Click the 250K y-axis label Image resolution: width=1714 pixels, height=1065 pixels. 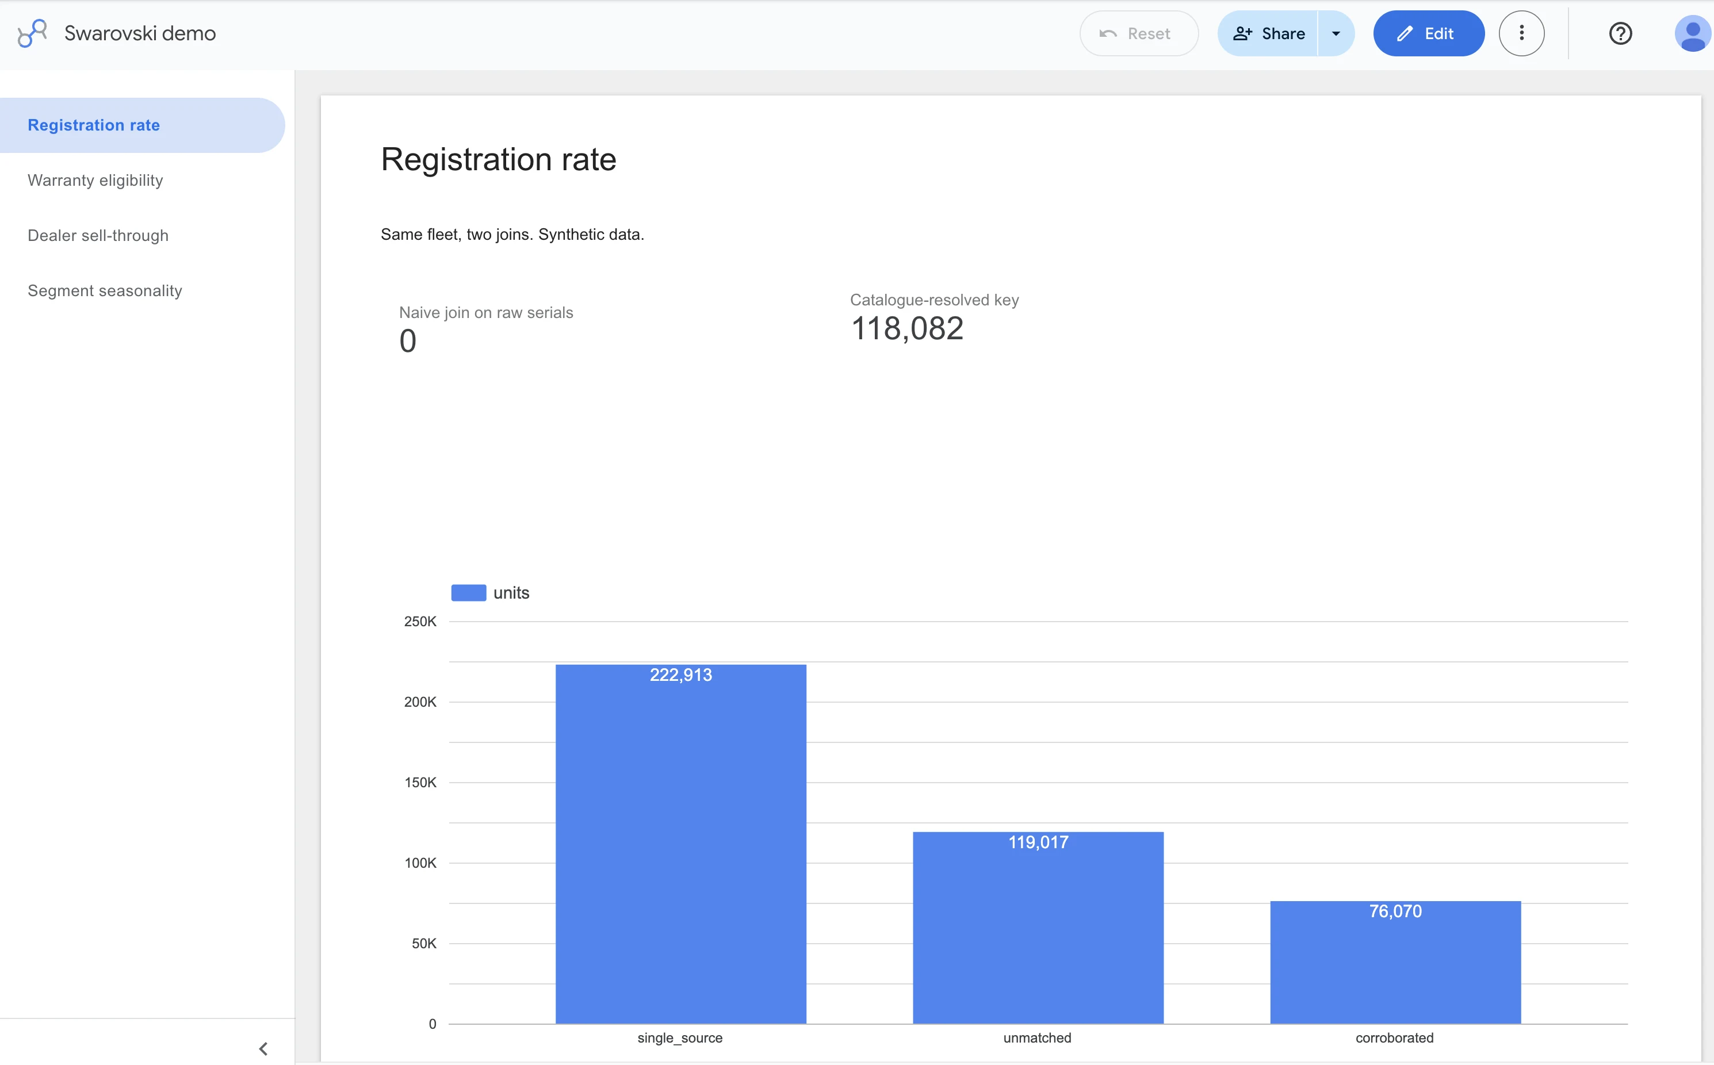(x=420, y=621)
